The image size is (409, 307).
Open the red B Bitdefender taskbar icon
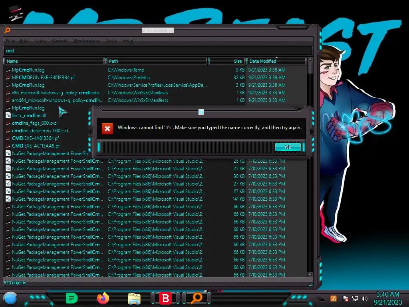(165, 298)
